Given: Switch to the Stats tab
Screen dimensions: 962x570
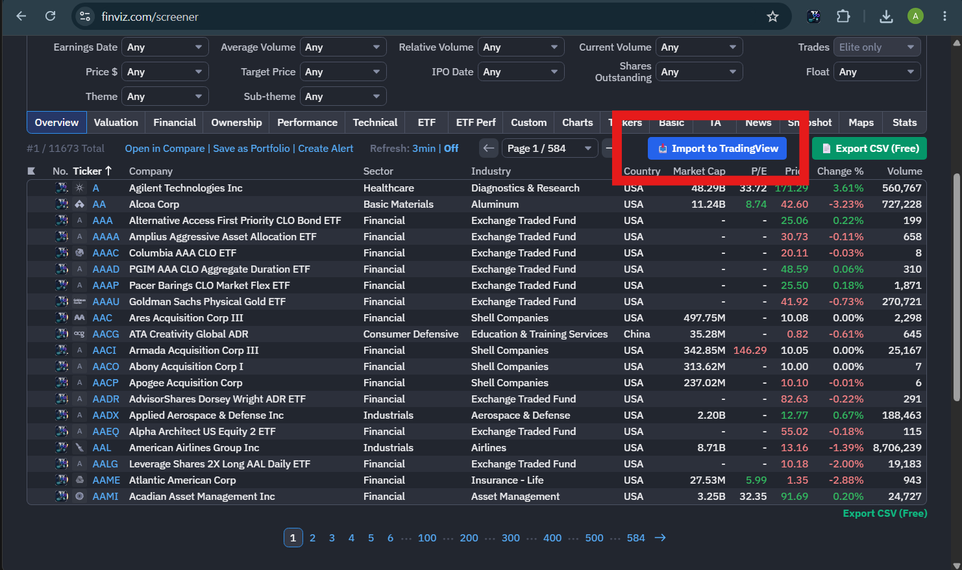Looking at the screenshot, I should coord(904,122).
